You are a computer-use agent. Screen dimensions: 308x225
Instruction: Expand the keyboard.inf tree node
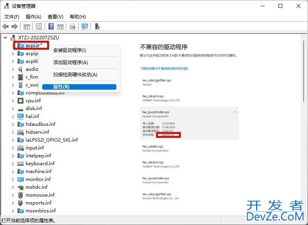pyautogui.click(x=13, y=164)
